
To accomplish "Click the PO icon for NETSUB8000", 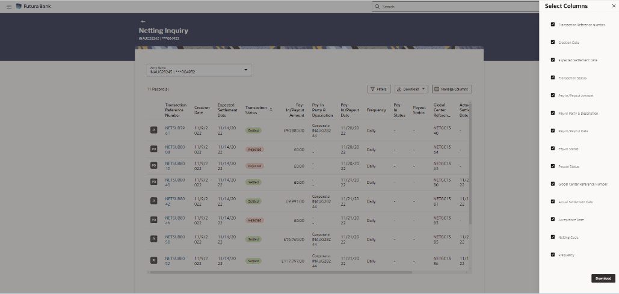I will point(153,149).
